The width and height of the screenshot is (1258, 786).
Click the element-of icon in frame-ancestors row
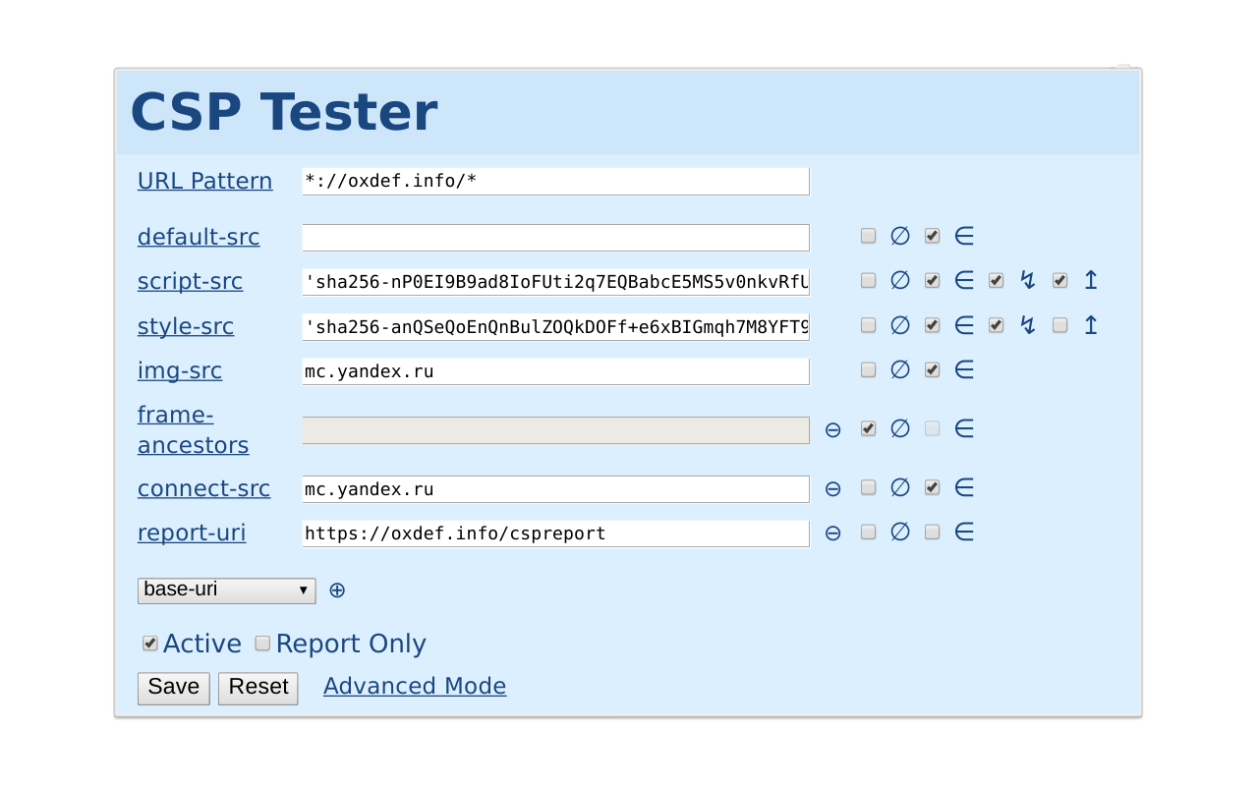[x=964, y=428]
